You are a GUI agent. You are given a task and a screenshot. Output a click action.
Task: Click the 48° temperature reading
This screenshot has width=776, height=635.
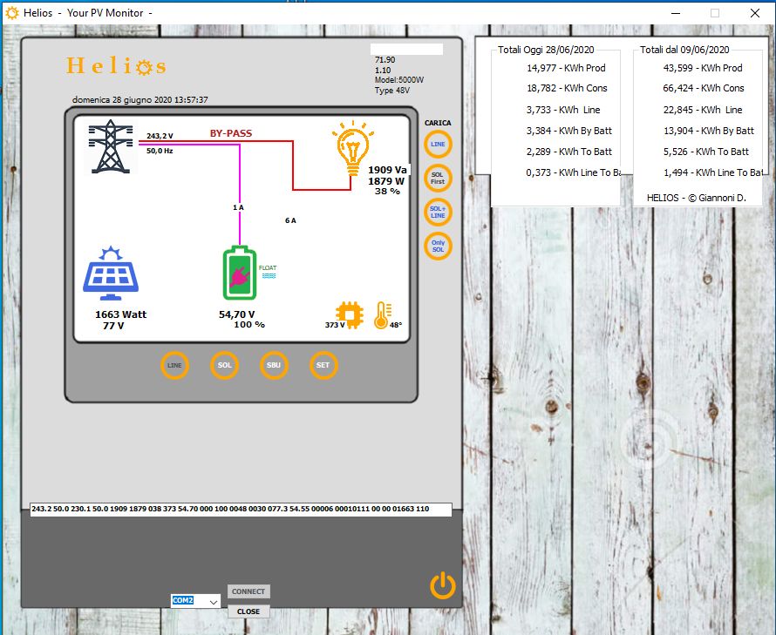pyautogui.click(x=396, y=325)
